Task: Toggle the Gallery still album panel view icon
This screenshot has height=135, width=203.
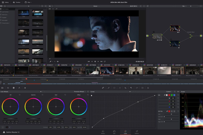Action: click(x=2, y=6)
